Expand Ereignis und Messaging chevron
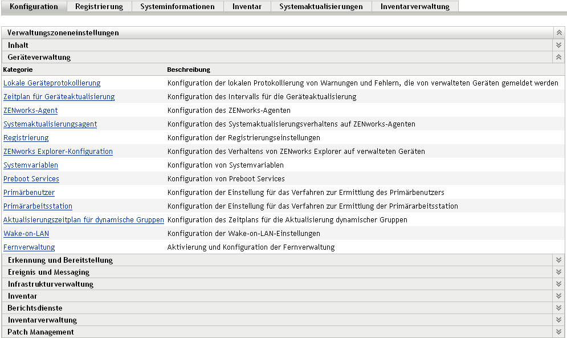 pos(558,272)
